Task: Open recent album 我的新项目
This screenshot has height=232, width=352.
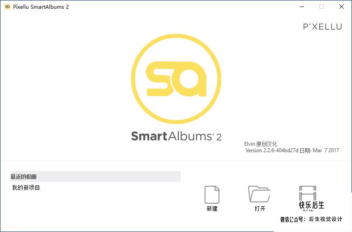Action: [26, 188]
